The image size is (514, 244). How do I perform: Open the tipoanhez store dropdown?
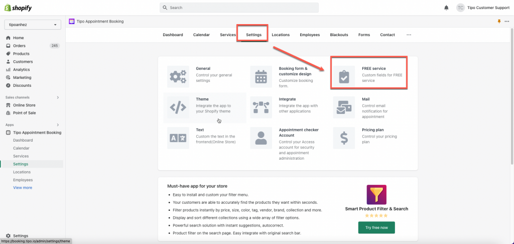point(33,25)
